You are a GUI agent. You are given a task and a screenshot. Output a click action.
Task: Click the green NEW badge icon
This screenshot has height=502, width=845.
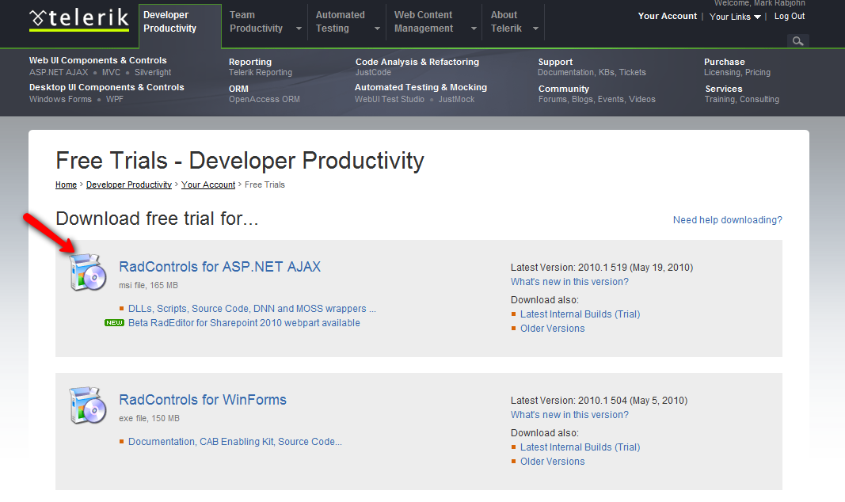(x=114, y=323)
